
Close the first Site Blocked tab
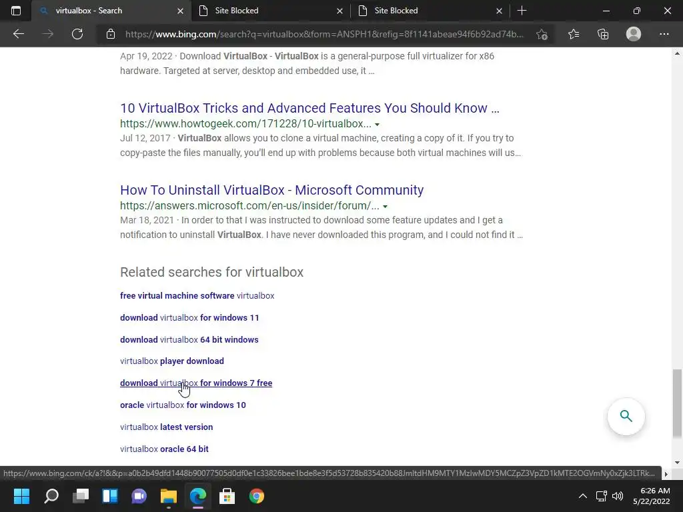pyautogui.click(x=339, y=11)
